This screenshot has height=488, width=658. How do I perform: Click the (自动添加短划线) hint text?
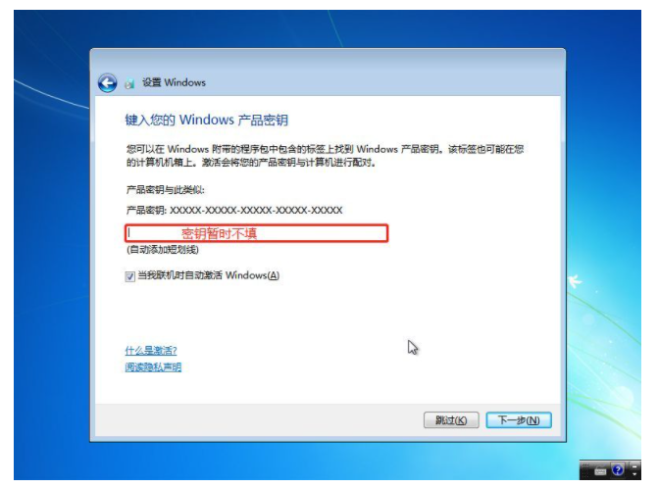coord(163,250)
